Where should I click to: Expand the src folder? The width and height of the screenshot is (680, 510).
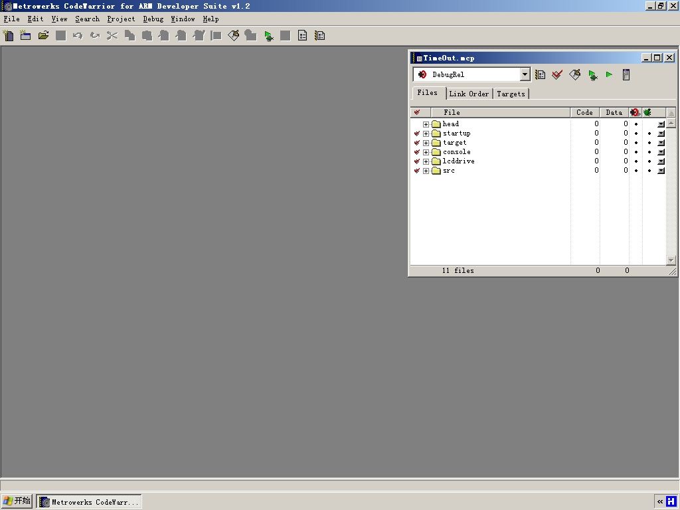[x=426, y=171]
